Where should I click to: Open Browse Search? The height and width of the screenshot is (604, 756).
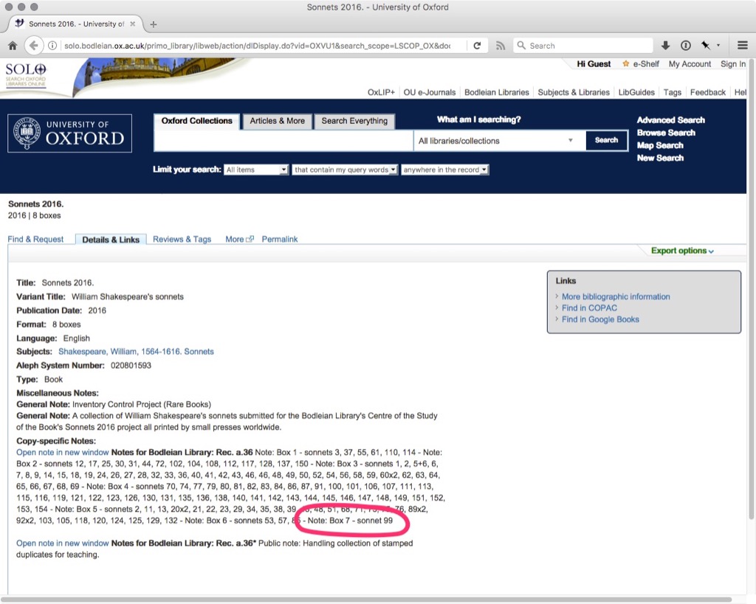666,133
